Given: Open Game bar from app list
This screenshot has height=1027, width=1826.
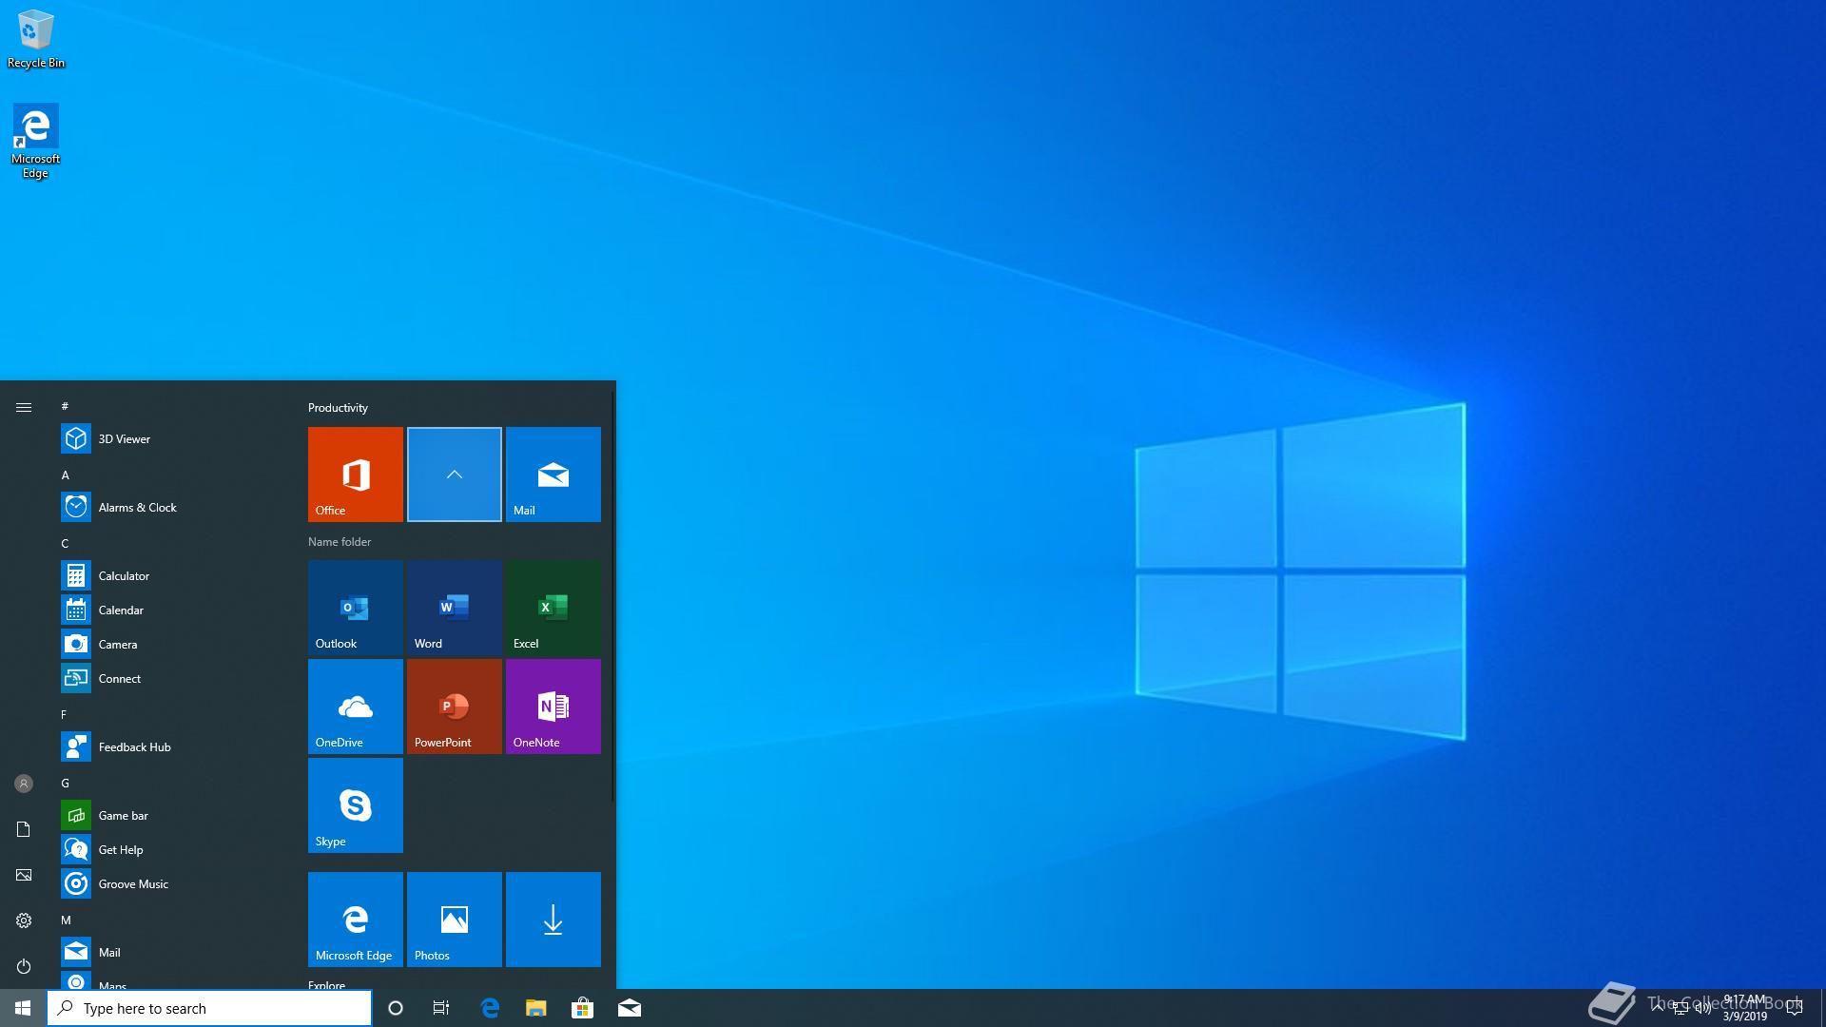Looking at the screenshot, I should coord(173,815).
